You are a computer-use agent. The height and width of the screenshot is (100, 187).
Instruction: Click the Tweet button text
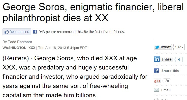point(165,47)
